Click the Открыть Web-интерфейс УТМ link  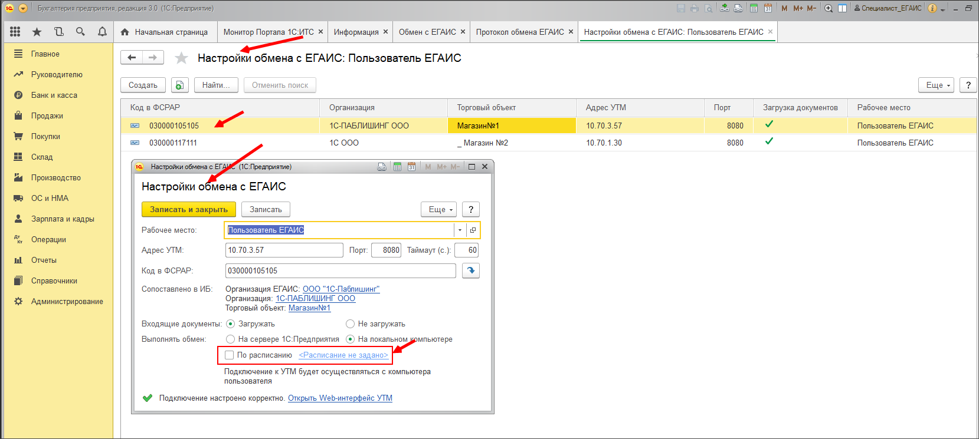tap(340, 398)
